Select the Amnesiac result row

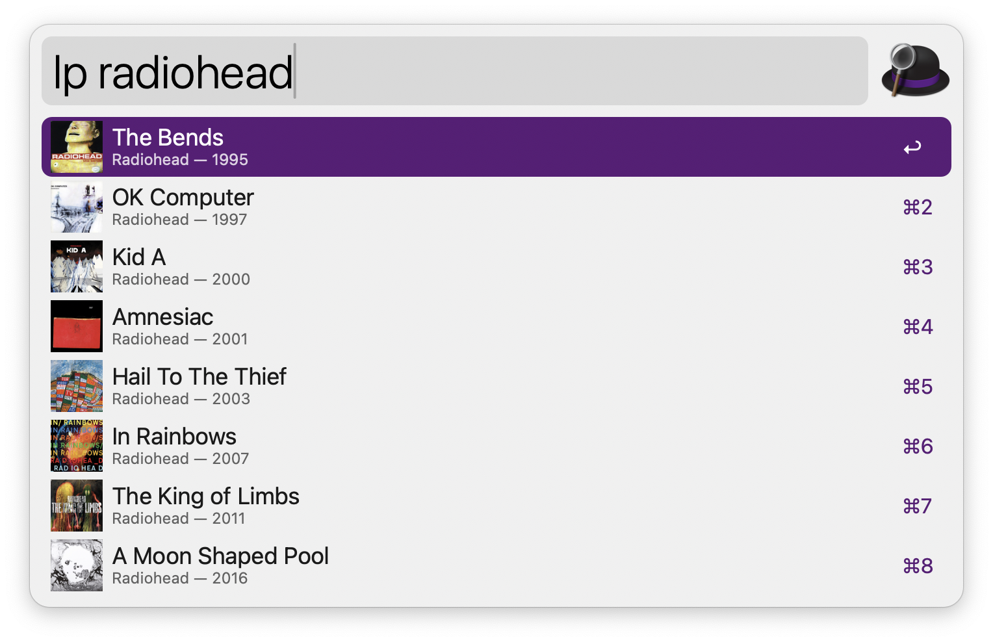click(x=390, y=326)
